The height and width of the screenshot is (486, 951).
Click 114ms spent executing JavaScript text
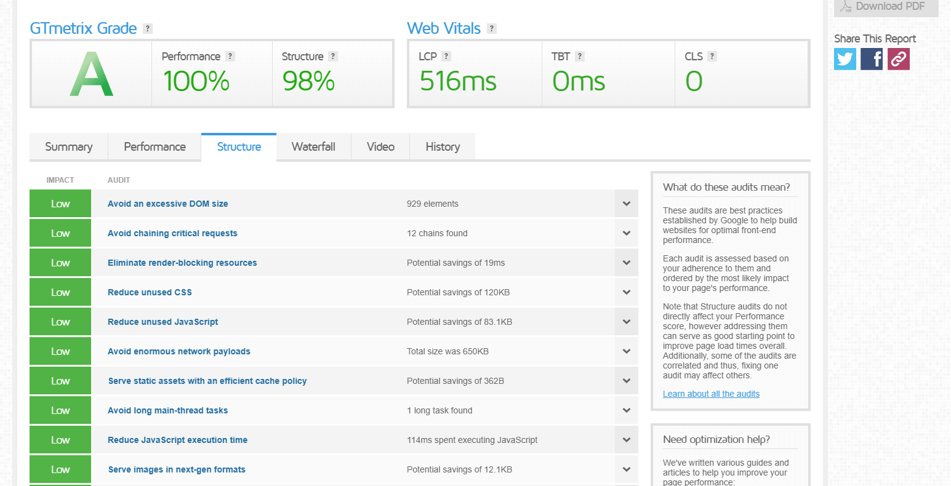click(x=472, y=440)
